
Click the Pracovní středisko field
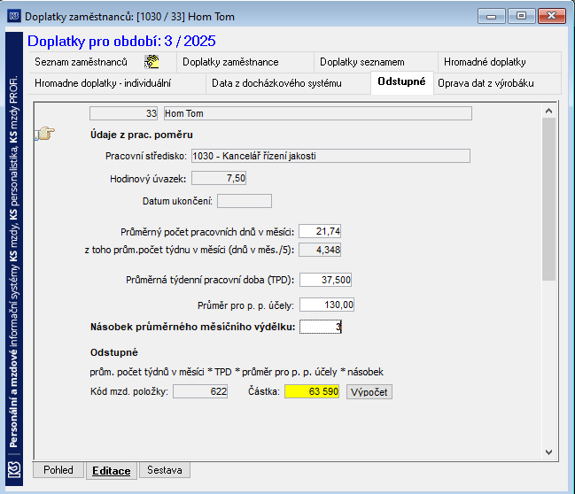pyautogui.click(x=330, y=156)
